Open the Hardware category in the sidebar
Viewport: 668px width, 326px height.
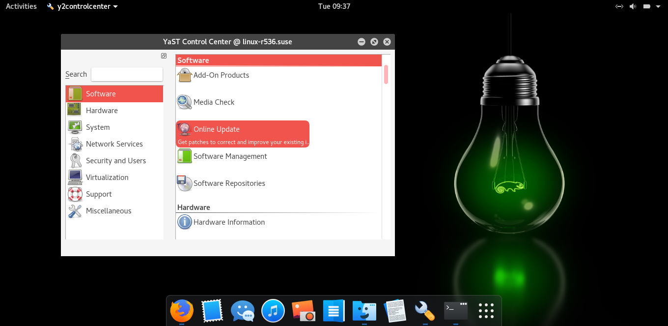pos(114,111)
